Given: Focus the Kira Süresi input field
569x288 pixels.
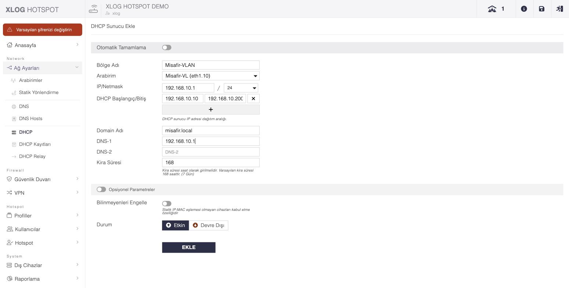Looking at the screenshot, I should coord(211,162).
